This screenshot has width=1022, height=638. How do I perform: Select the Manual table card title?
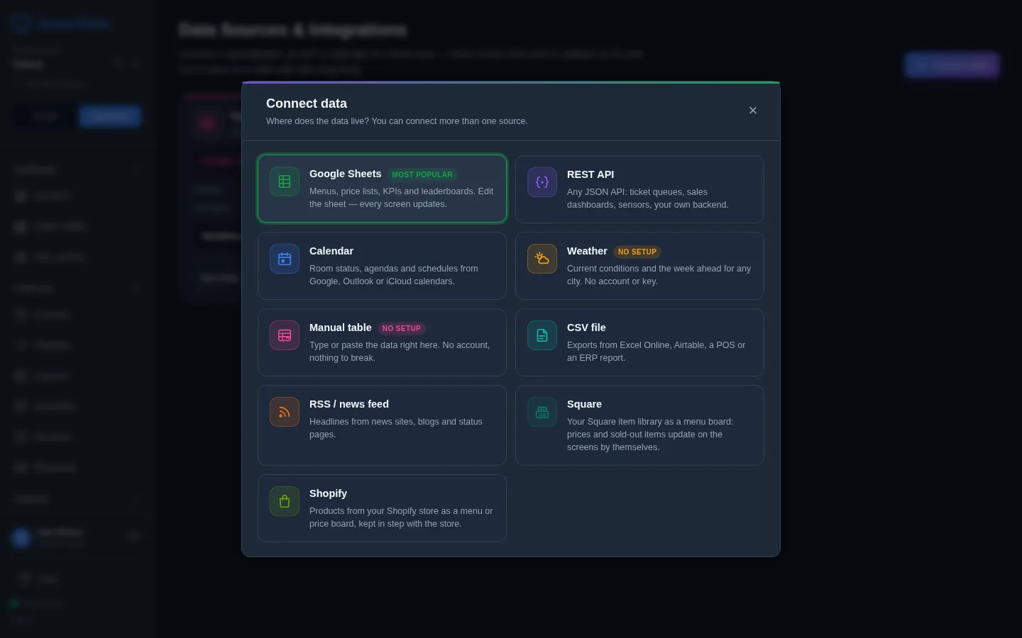click(341, 328)
